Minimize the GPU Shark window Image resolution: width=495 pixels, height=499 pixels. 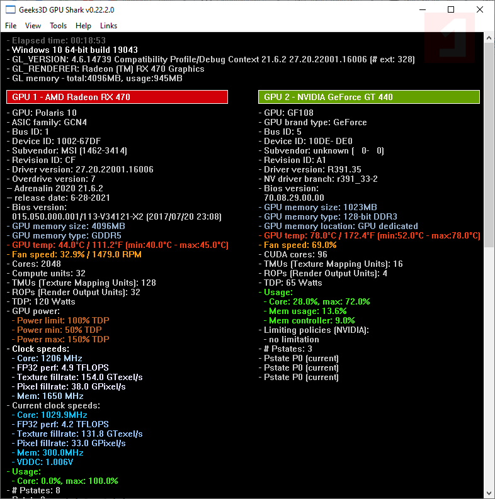[423, 10]
